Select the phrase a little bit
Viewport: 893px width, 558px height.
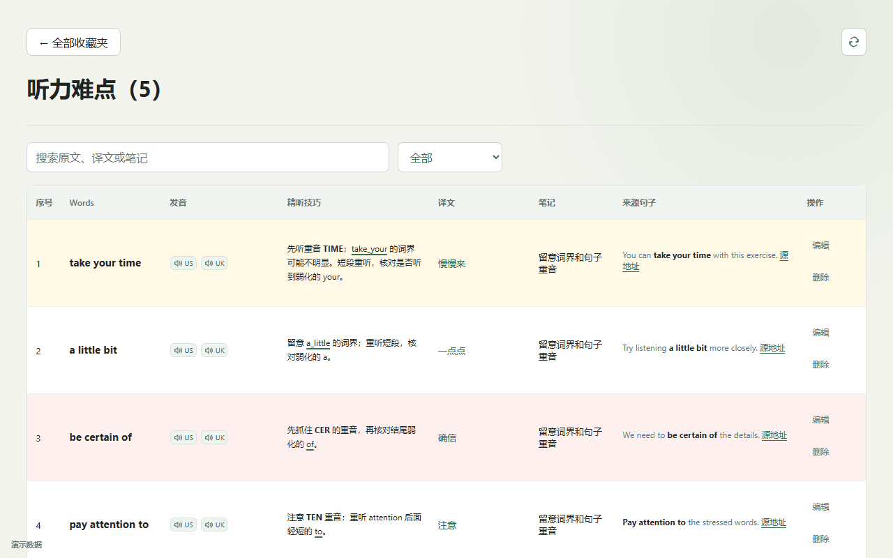93,350
